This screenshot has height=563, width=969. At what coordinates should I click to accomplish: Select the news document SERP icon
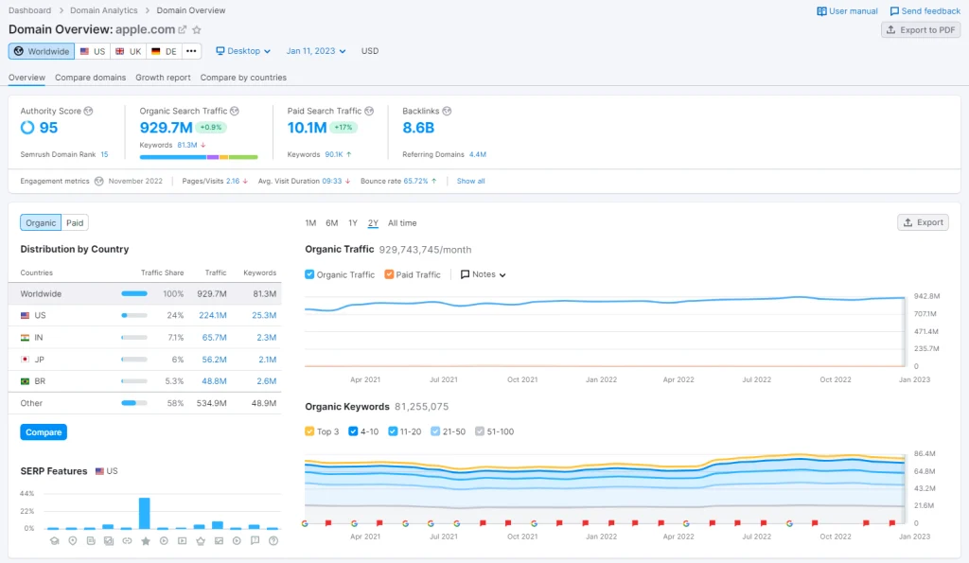[91, 540]
